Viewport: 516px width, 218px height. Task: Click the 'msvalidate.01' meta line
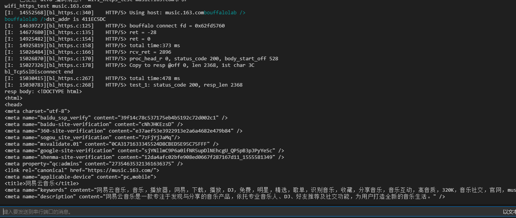tap(111, 144)
